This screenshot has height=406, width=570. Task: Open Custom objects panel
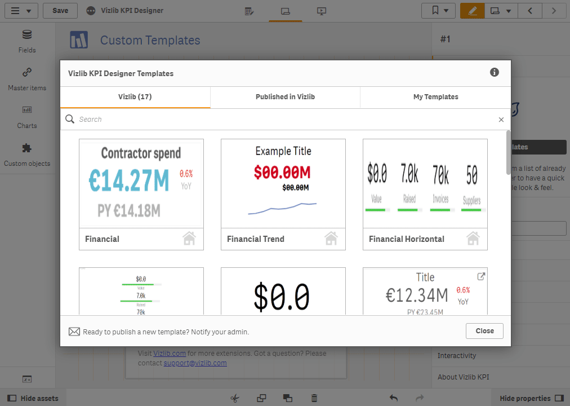coord(27,155)
